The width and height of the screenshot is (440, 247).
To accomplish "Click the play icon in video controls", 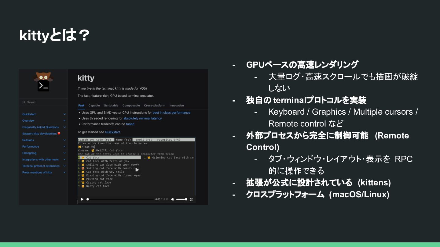I will click(82, 199).
